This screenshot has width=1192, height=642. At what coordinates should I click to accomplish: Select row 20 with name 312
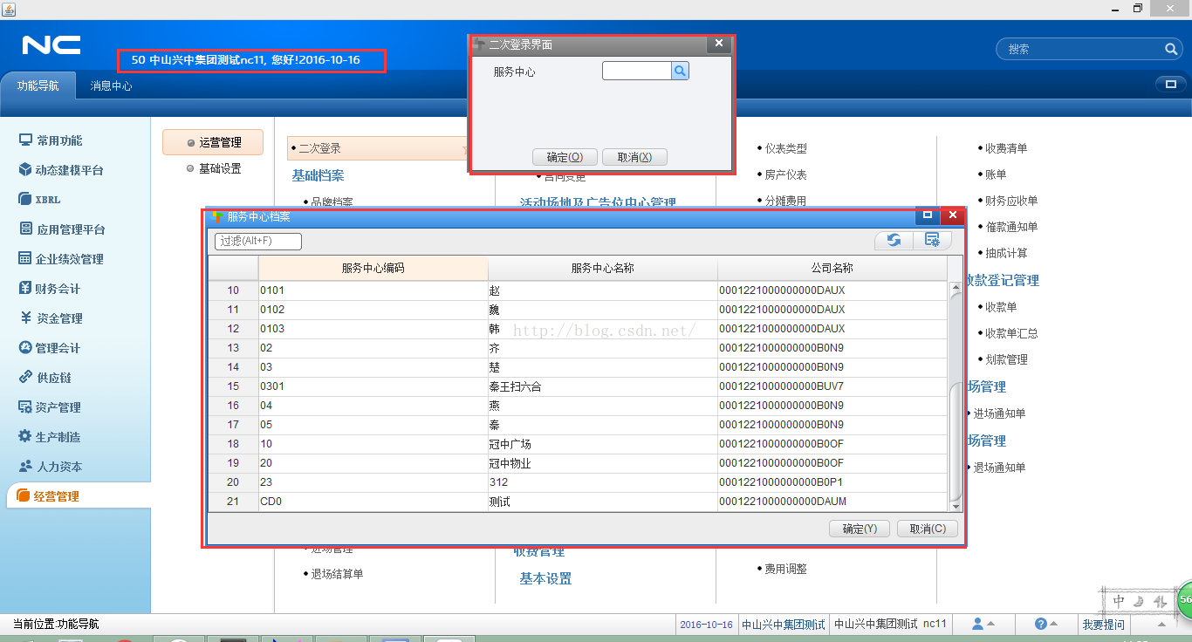[x=578, y=482]
